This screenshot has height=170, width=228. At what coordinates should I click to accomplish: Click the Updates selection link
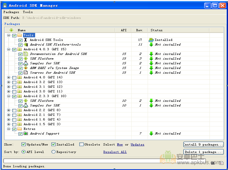[x=137, y=144]
